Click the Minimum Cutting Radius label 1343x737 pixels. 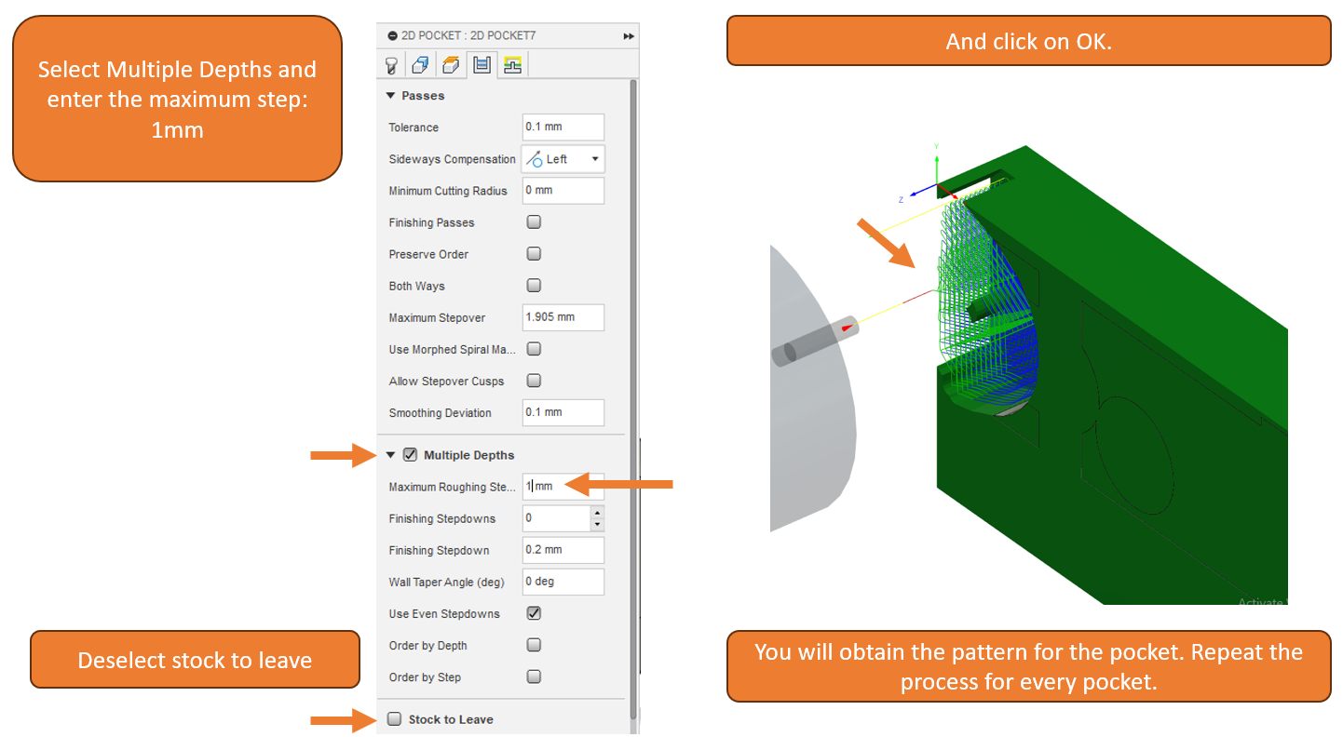click(x=448, y=191)
